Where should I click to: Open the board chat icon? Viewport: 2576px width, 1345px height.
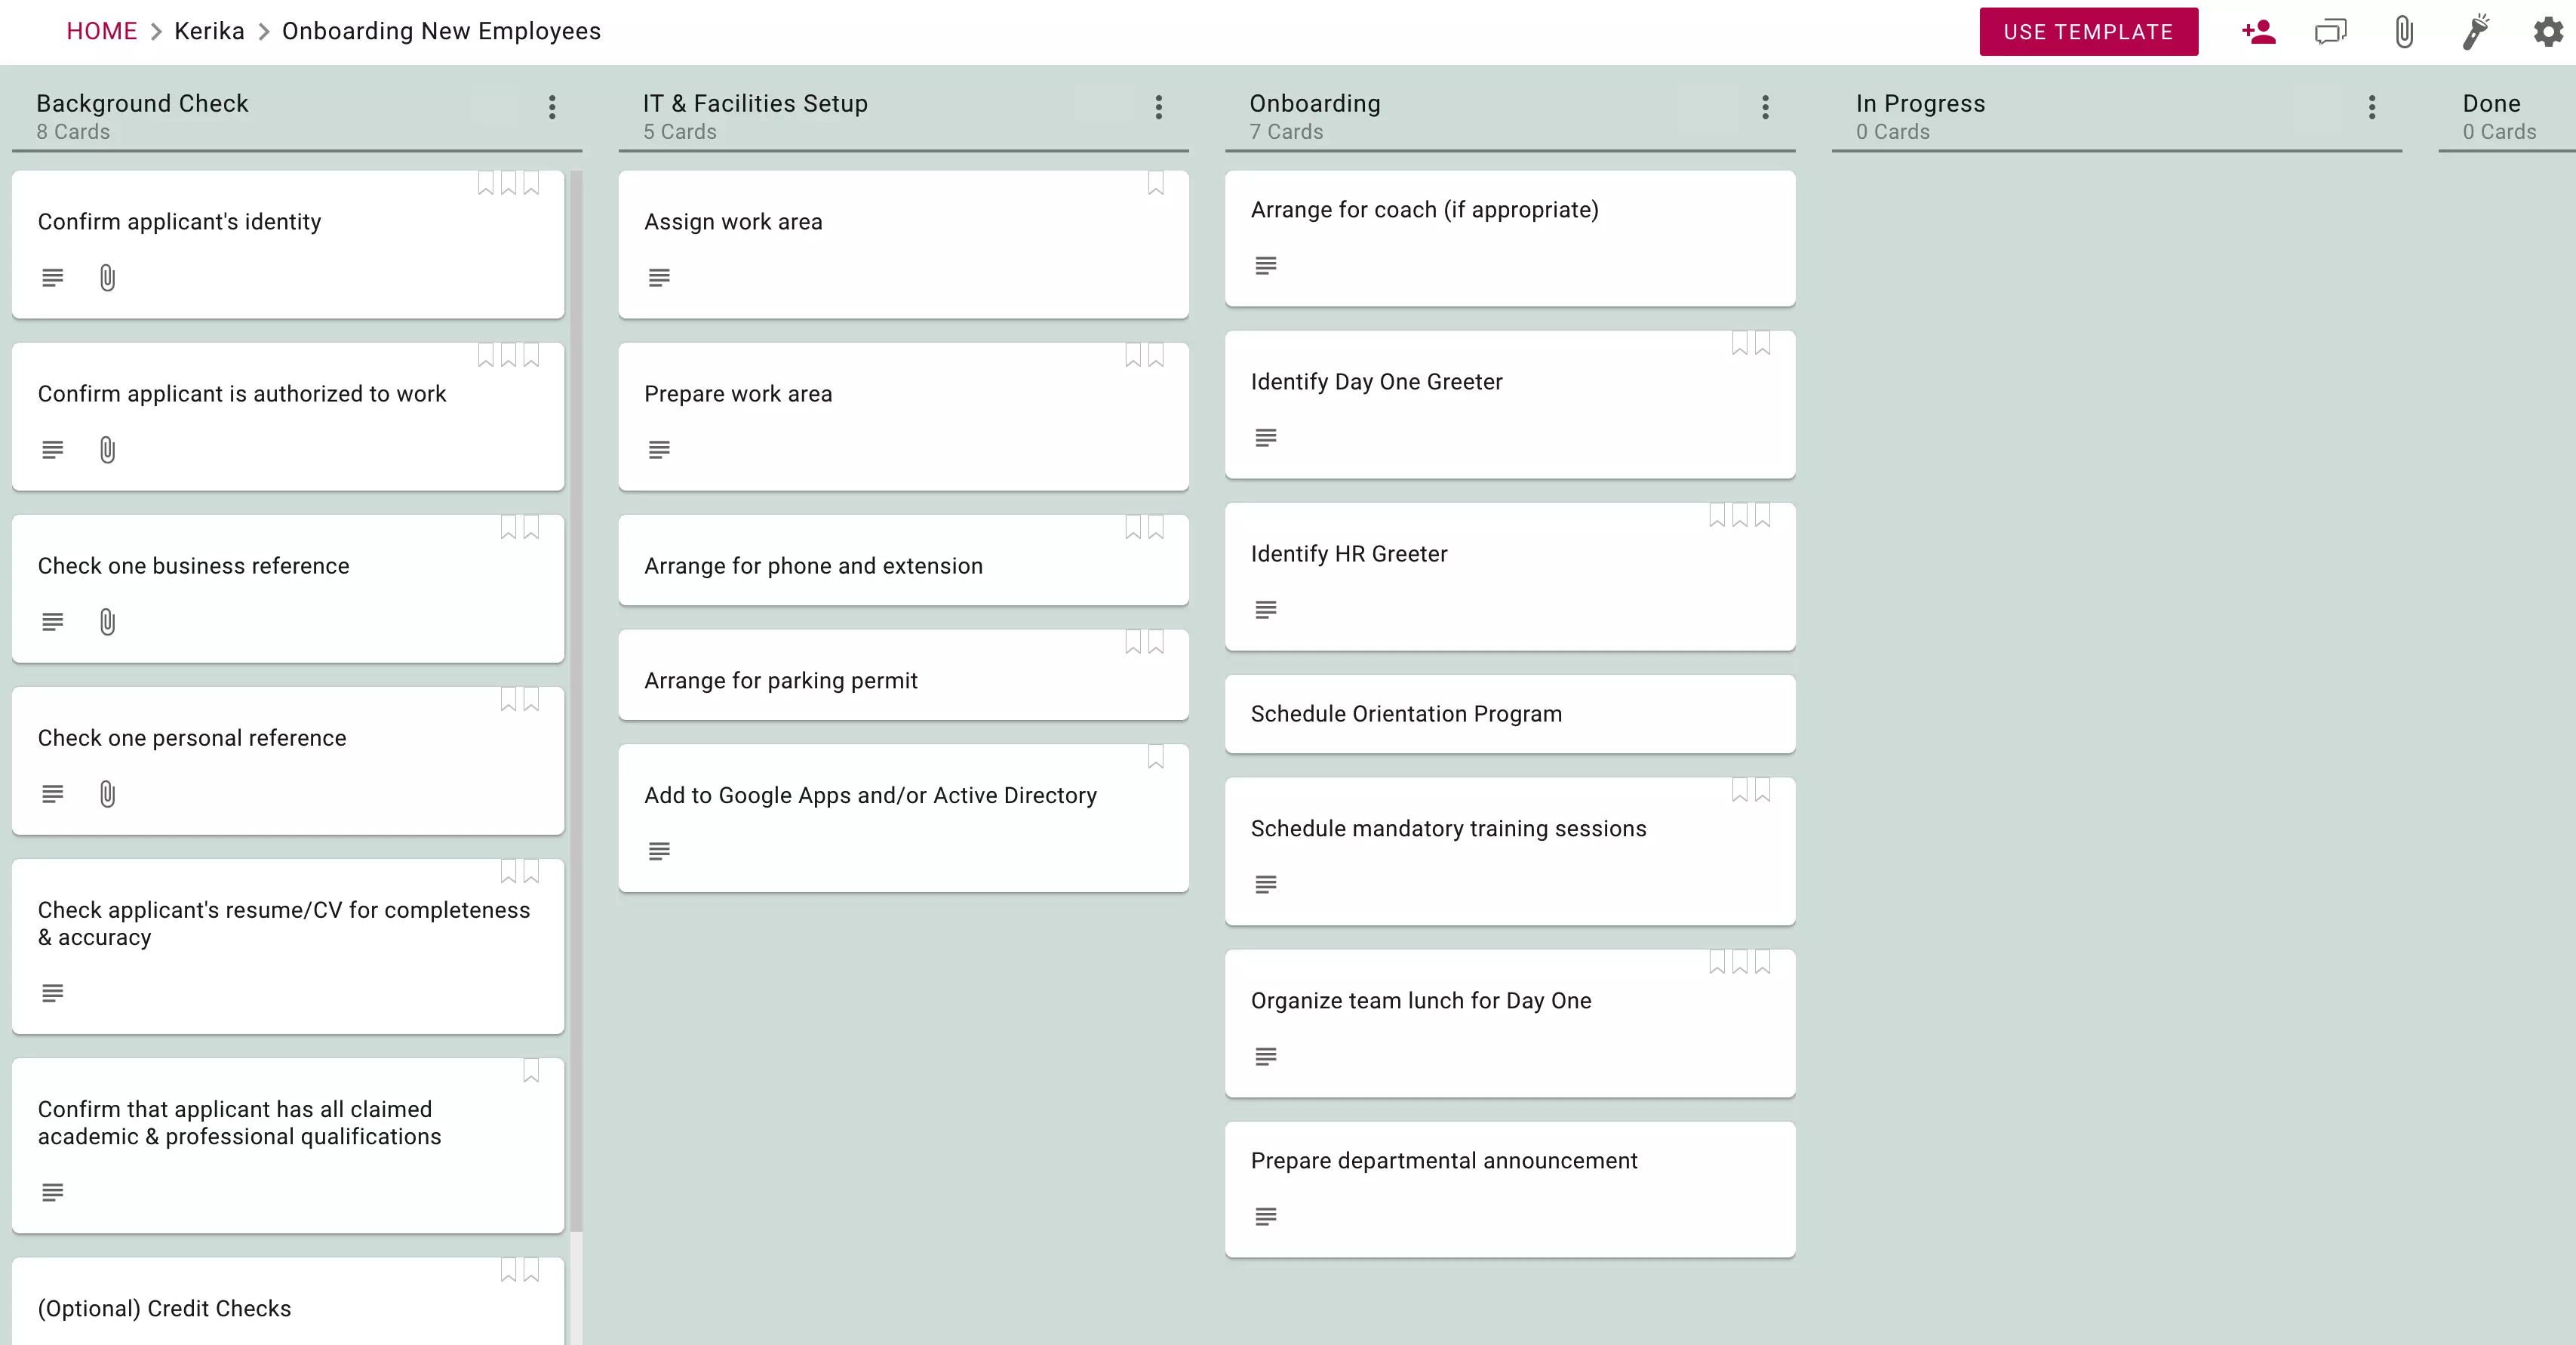2330,32
